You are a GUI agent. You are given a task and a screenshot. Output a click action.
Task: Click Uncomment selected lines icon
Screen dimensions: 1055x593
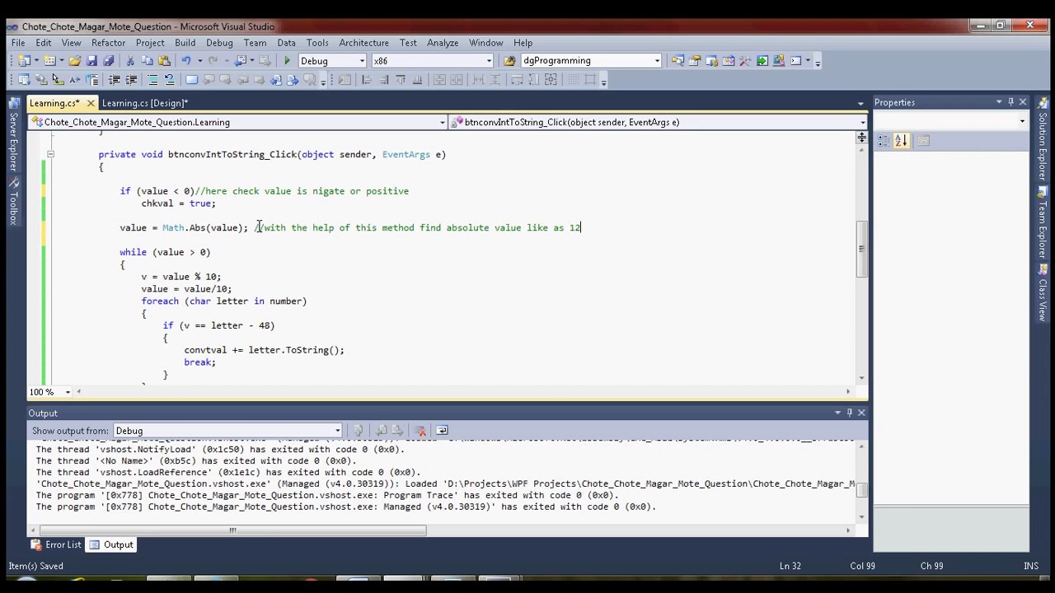coord(170,80)
